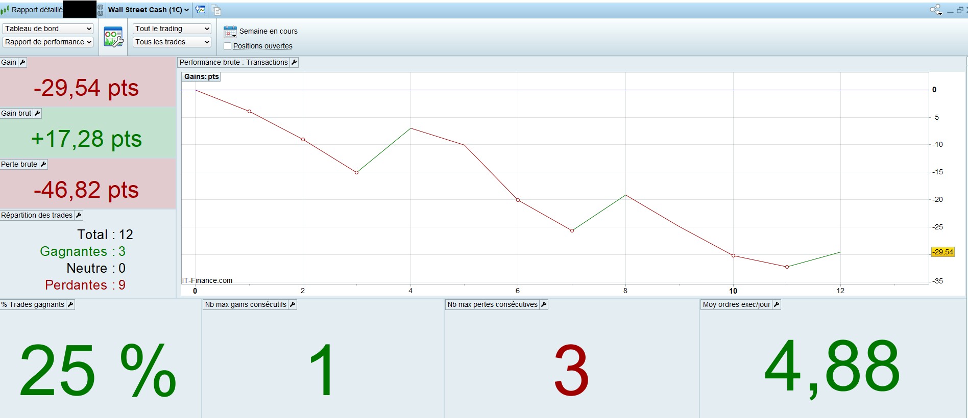968x418 pixels.
Task: Click the Rapport détaillé window title
Action: coord(37,10)
